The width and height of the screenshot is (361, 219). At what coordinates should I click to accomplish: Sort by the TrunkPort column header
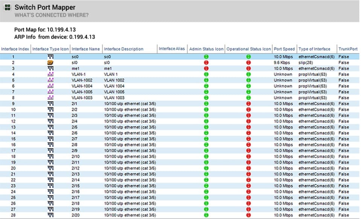click(348, 49)
